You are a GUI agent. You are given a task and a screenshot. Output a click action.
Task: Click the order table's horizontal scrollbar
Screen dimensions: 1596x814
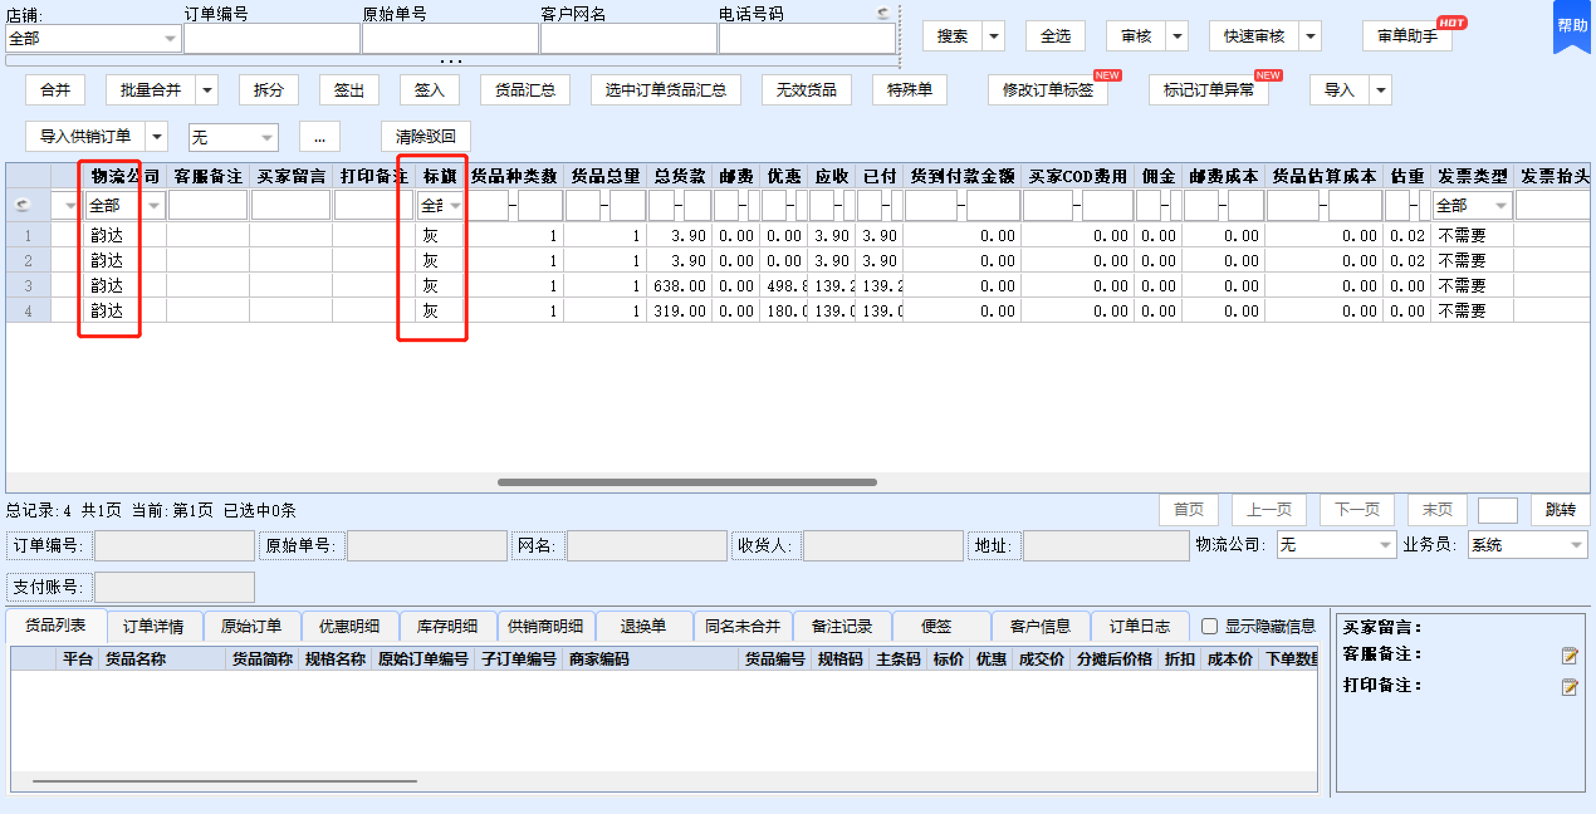pyautogui.click(x=687, y=482)
